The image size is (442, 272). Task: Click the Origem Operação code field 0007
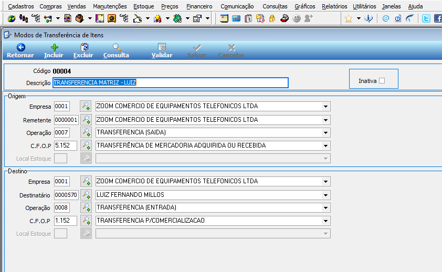tap(62, 132)
